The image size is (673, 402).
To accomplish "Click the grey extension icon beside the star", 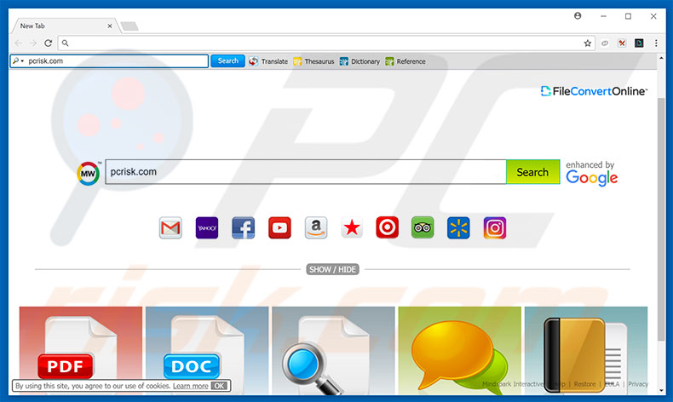I will [605, 43].
